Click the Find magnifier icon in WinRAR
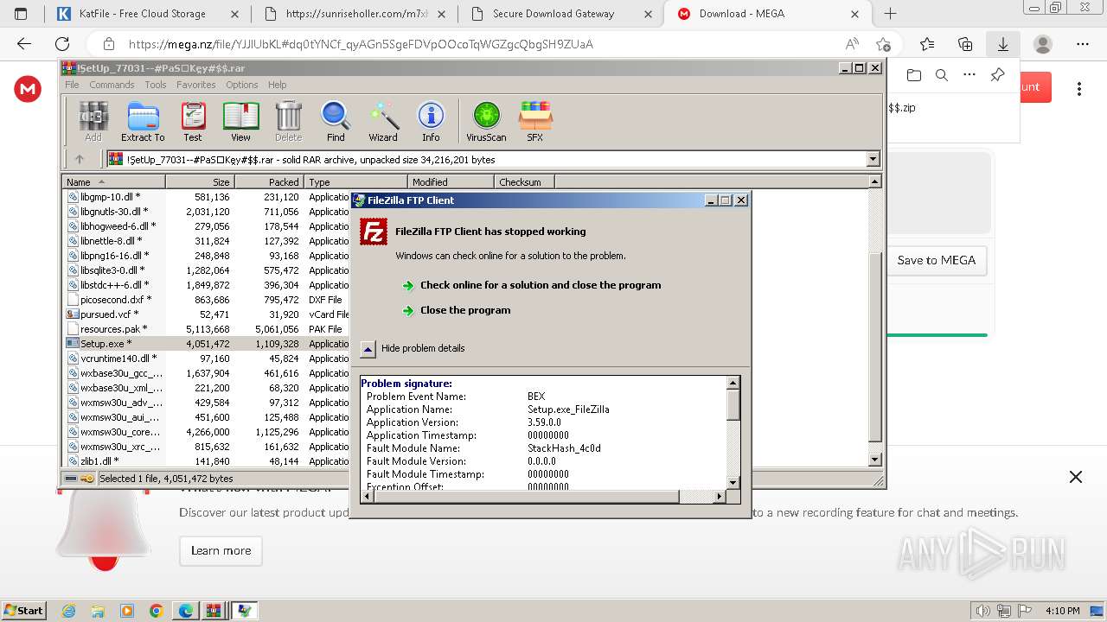 [x=336, y=121]
